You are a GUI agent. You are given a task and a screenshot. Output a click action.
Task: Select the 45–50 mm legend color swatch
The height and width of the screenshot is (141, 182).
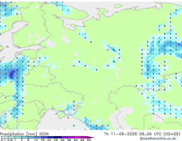coord(84,137)
